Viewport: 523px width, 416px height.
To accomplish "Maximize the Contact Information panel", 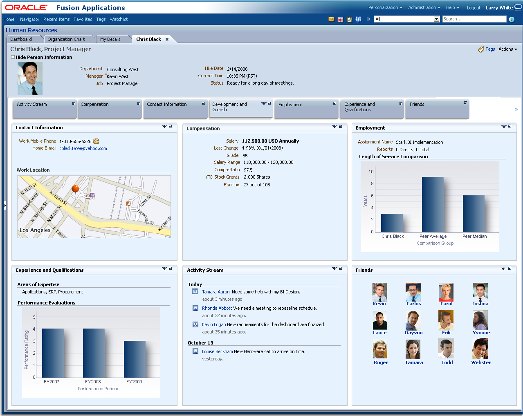I will (x=171, y=127).
